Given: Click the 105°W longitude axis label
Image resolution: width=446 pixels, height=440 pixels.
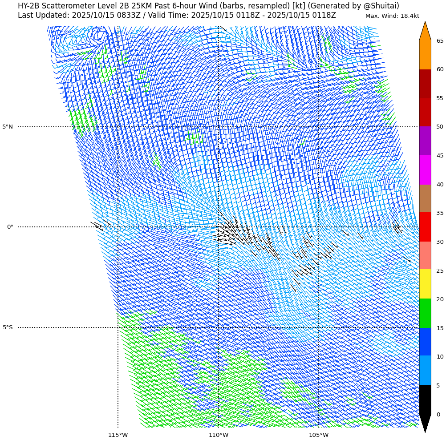Looking at the screenshot, I should click(x=319, y=435).
